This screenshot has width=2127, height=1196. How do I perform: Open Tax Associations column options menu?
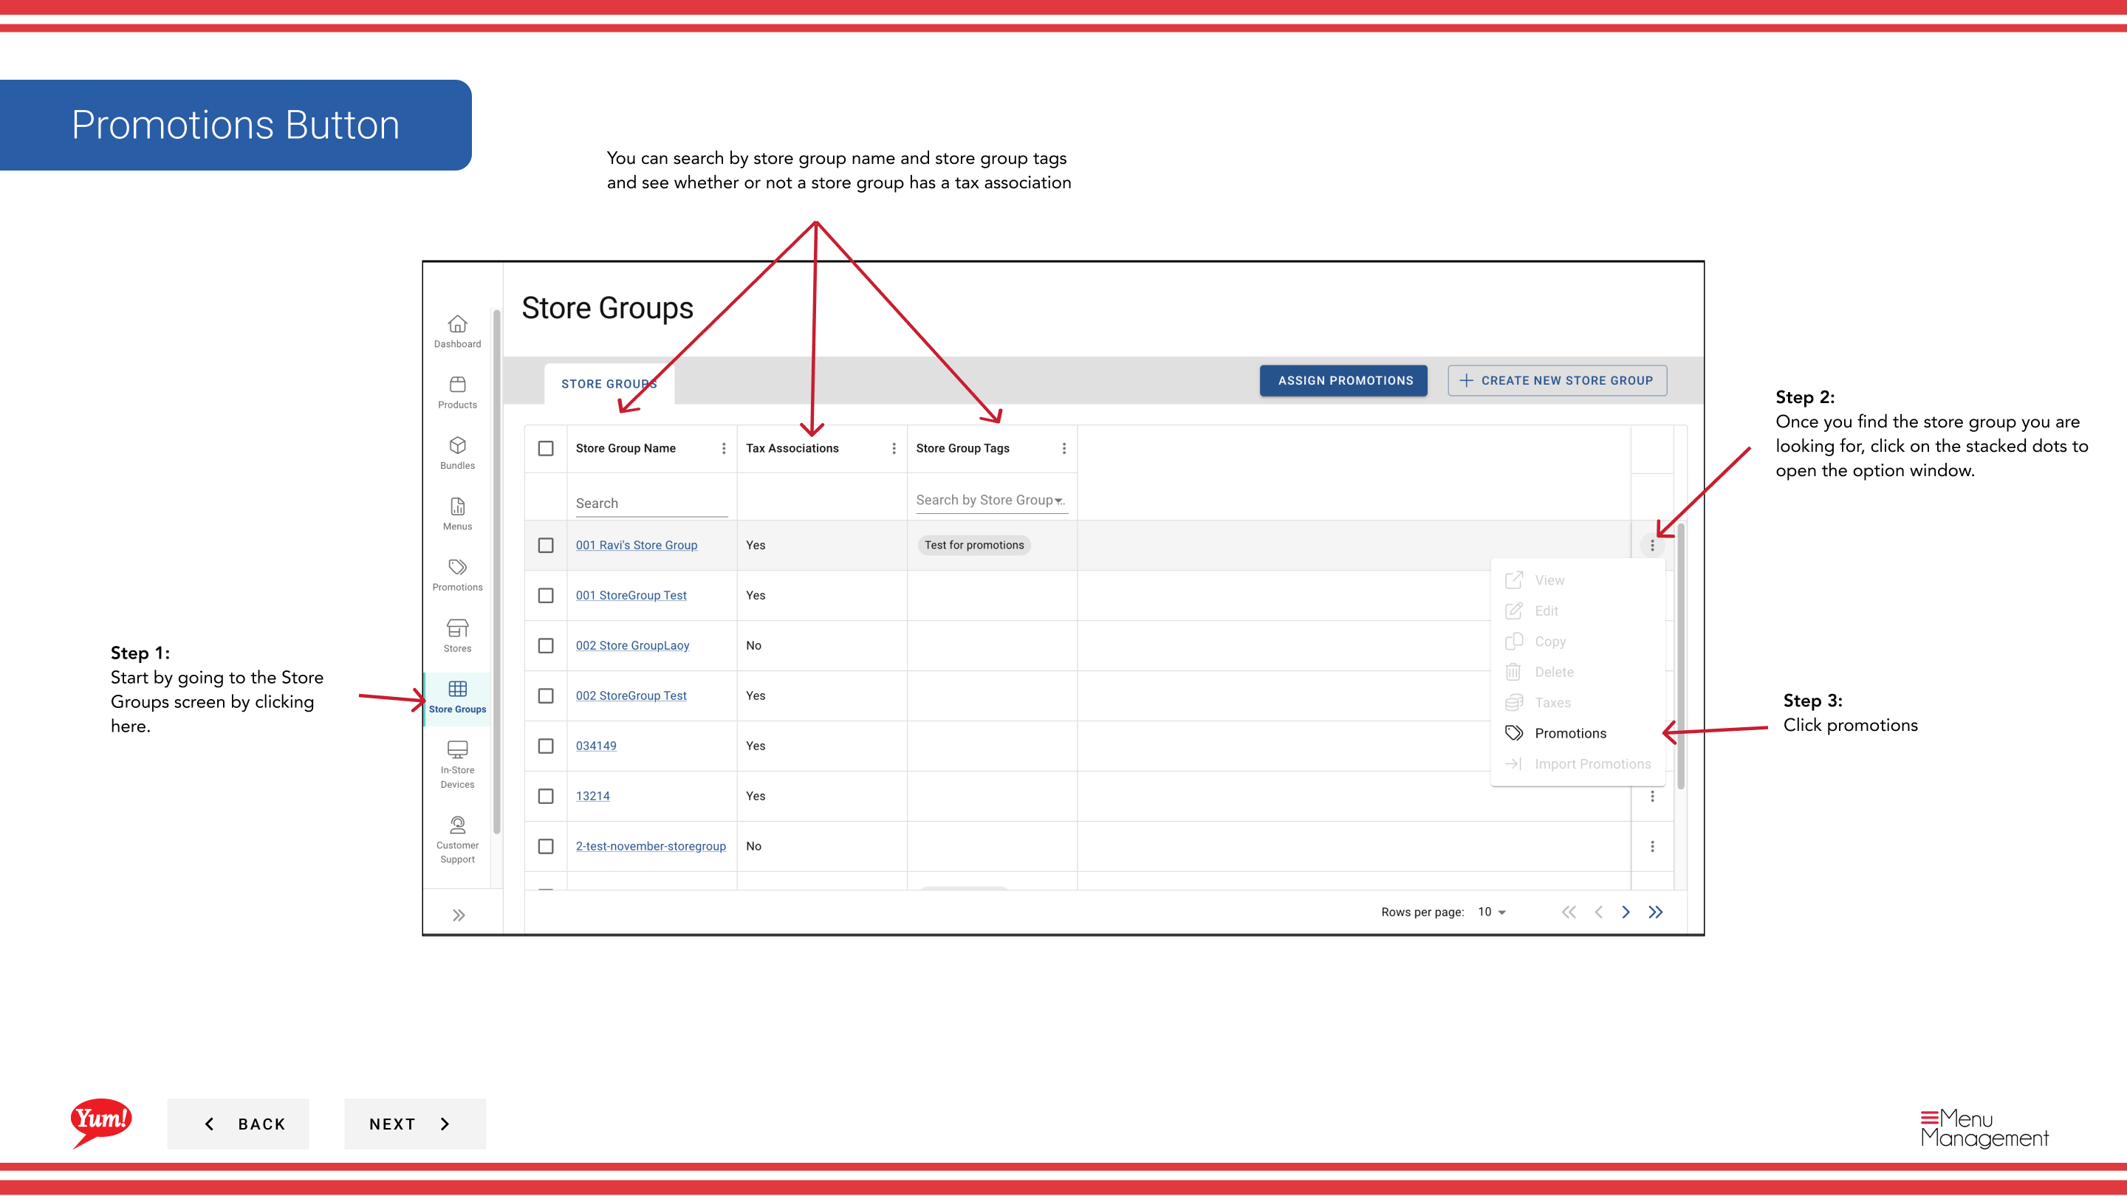pos(894,448)
